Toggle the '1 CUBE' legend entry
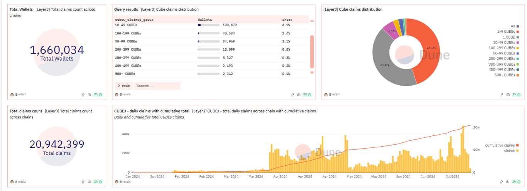This screenshot has width=527, height=191. 510,37
